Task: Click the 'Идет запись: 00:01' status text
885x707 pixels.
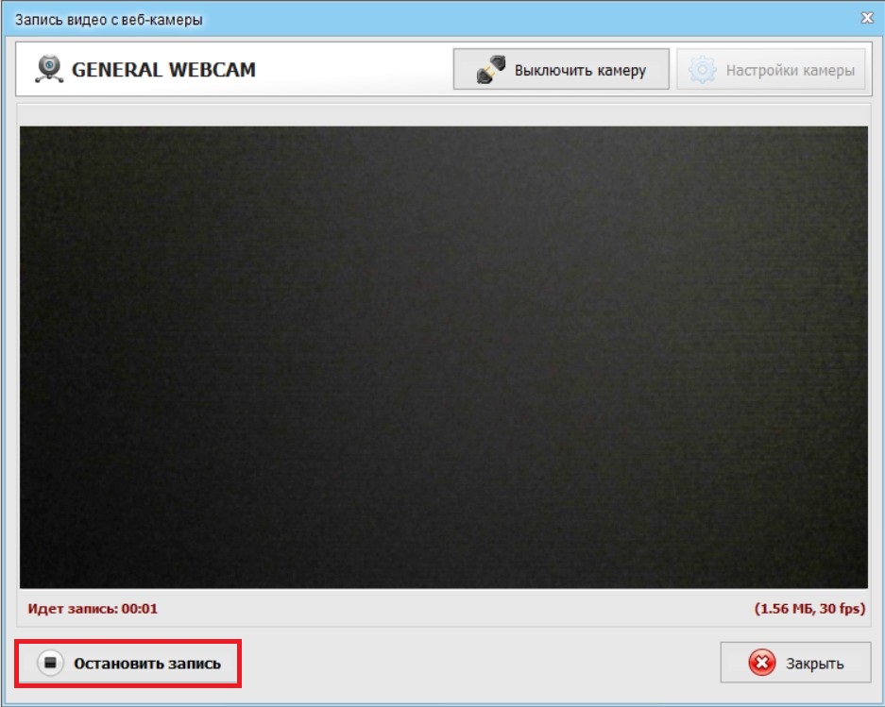Action: click(93, 609)
